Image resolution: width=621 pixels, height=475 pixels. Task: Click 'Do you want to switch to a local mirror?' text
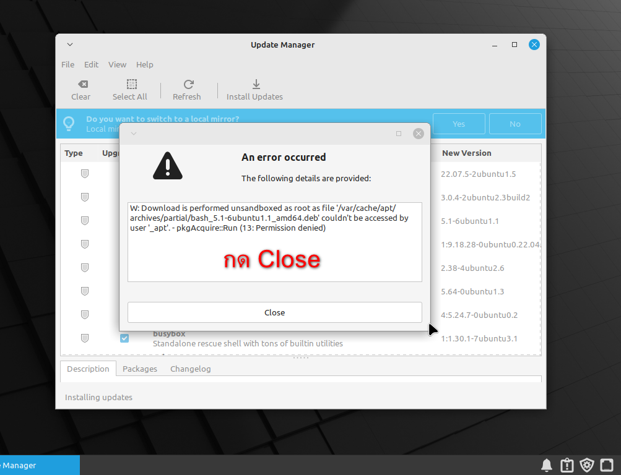click(x=163, y=119)
